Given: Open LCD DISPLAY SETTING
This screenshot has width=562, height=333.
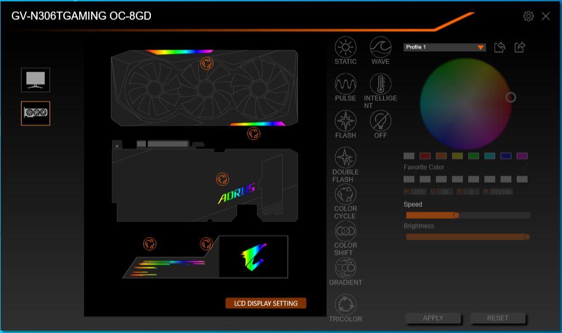Looking at the screenshot, I should pyautogui.click(x=266, y=303).
